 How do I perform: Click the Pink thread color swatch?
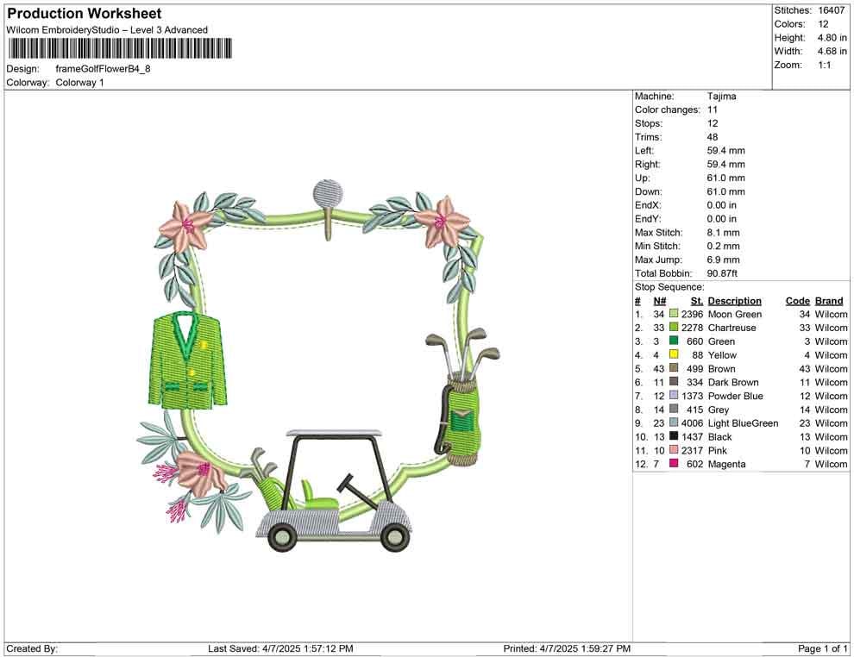tap(674, 451)
